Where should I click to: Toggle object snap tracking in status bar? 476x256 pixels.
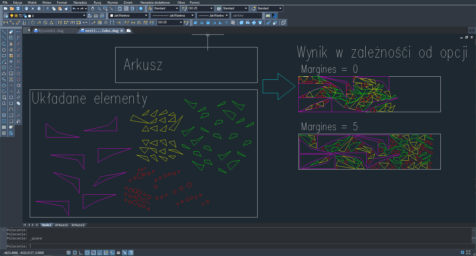pos(100,253)
